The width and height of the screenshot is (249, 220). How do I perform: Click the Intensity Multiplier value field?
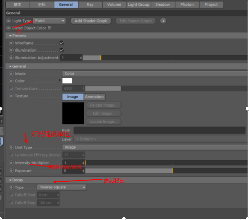(x=74, y=163)
